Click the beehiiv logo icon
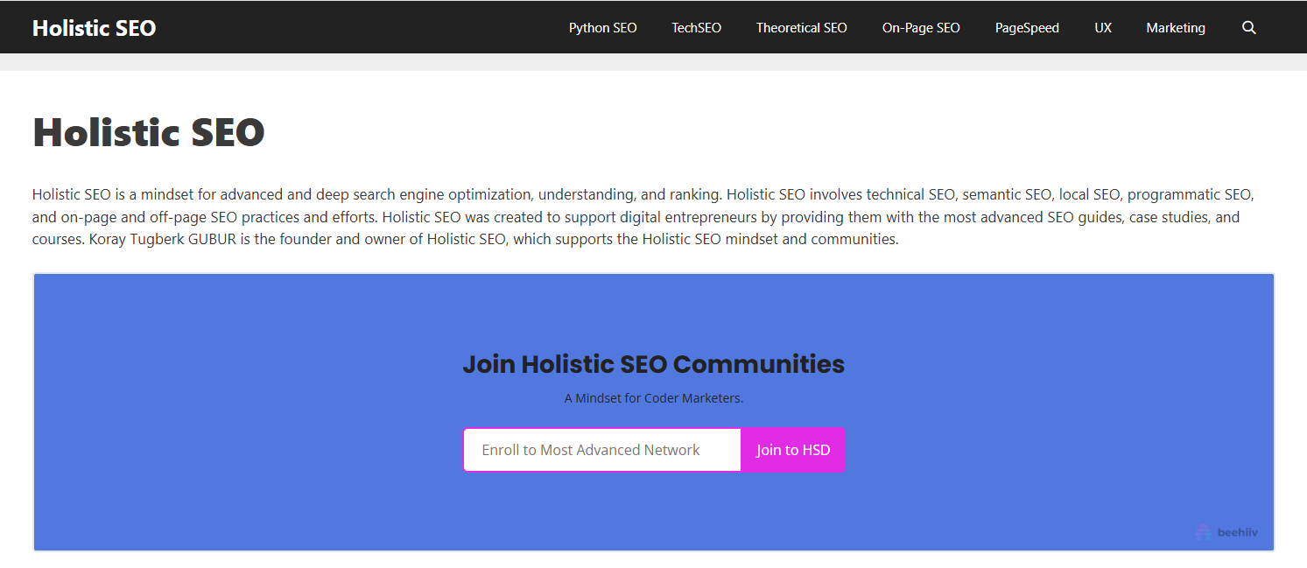1307x568 pixels. 1203,531
